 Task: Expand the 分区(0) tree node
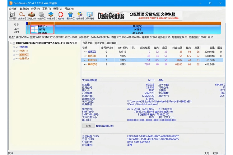click(14, 47)
